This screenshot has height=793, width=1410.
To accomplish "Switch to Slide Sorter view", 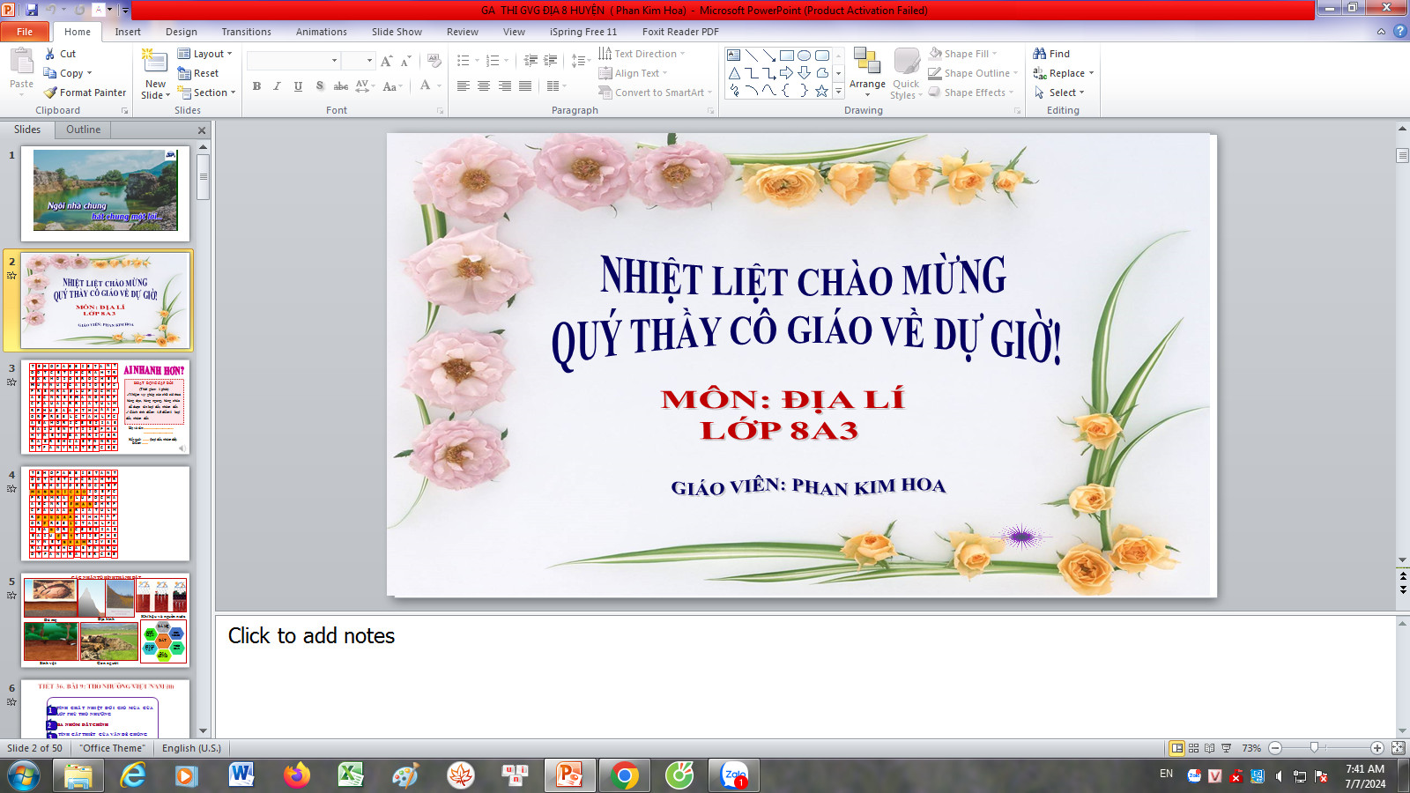I will click(x=1193, y=748).
